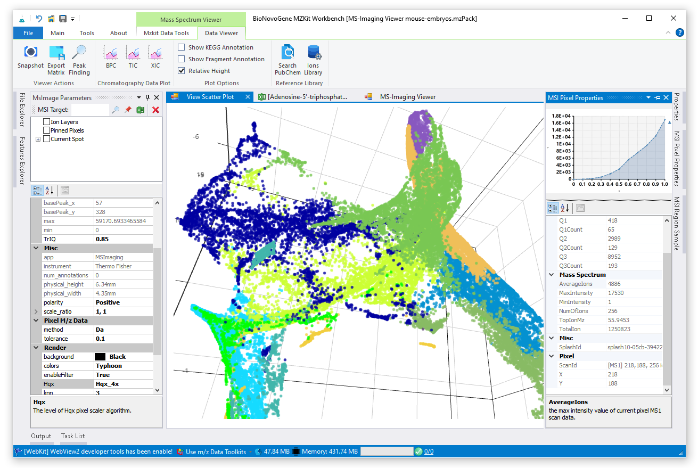This screenshot has height=468, width=698.
Task: Open the Export Matrix tool
Action: click(56, 53)
